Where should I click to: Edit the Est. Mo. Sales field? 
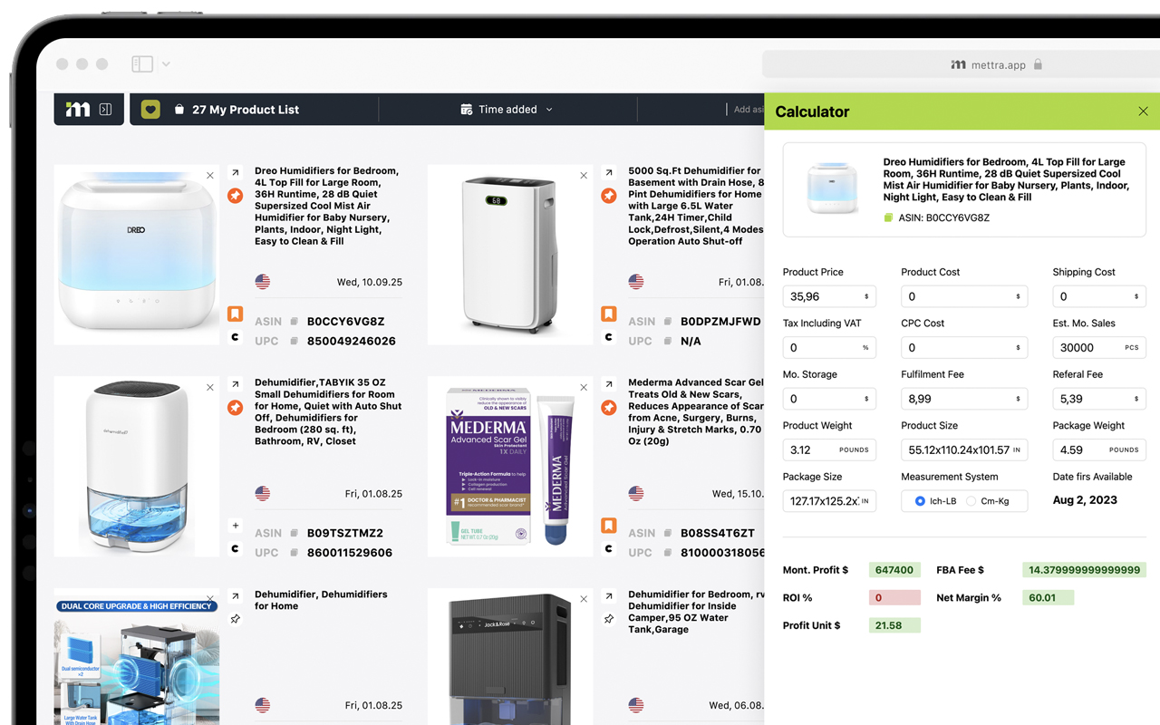(1099, 348)
